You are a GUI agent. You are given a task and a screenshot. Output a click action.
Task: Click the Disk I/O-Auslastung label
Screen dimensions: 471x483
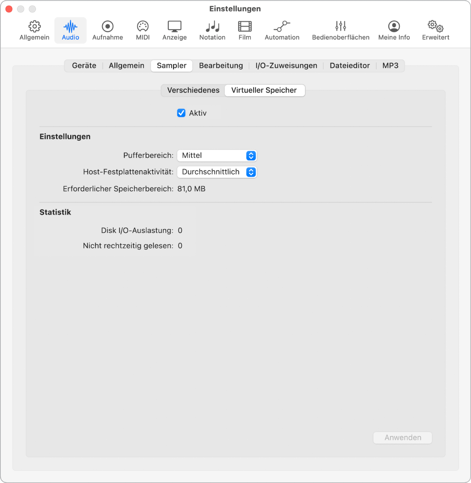pos(137,230)
